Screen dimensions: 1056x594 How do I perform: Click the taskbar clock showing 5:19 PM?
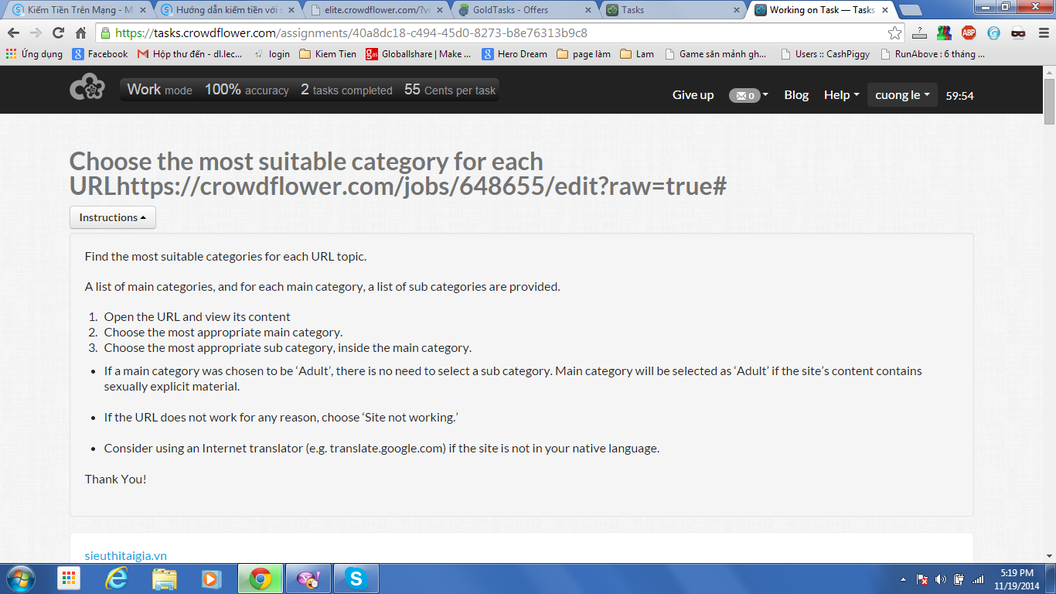[x=1017, y=579]
